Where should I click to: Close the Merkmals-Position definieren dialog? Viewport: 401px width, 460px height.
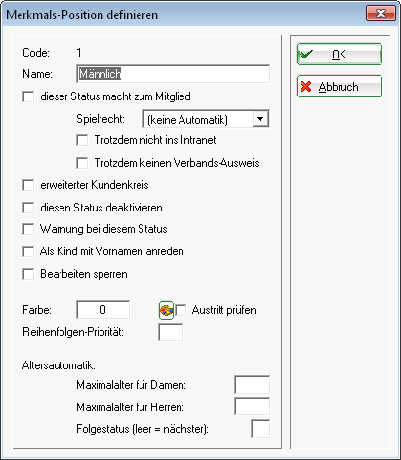(x=381, y=14)
